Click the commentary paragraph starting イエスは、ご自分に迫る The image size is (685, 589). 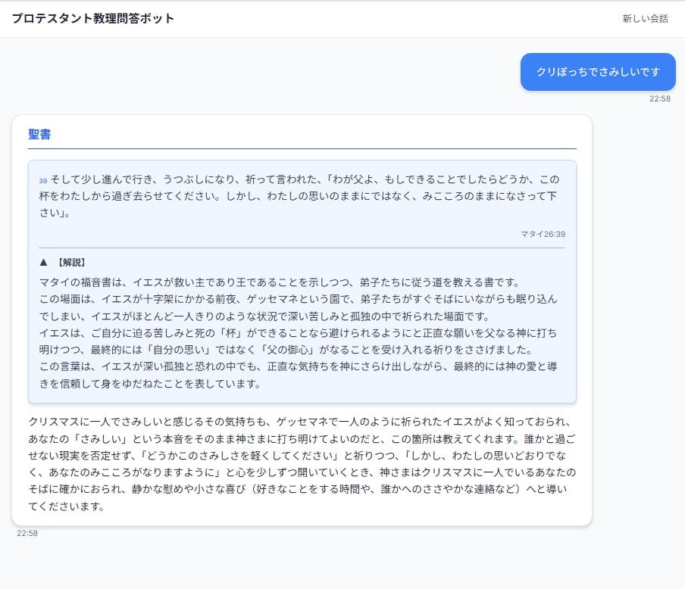(302, 341)
